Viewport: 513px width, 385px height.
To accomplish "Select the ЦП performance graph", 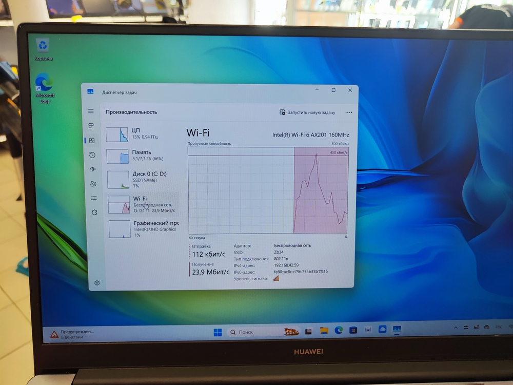I will coord(142,133).
